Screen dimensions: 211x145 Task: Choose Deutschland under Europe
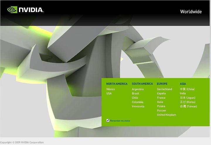tap(164, 89)
